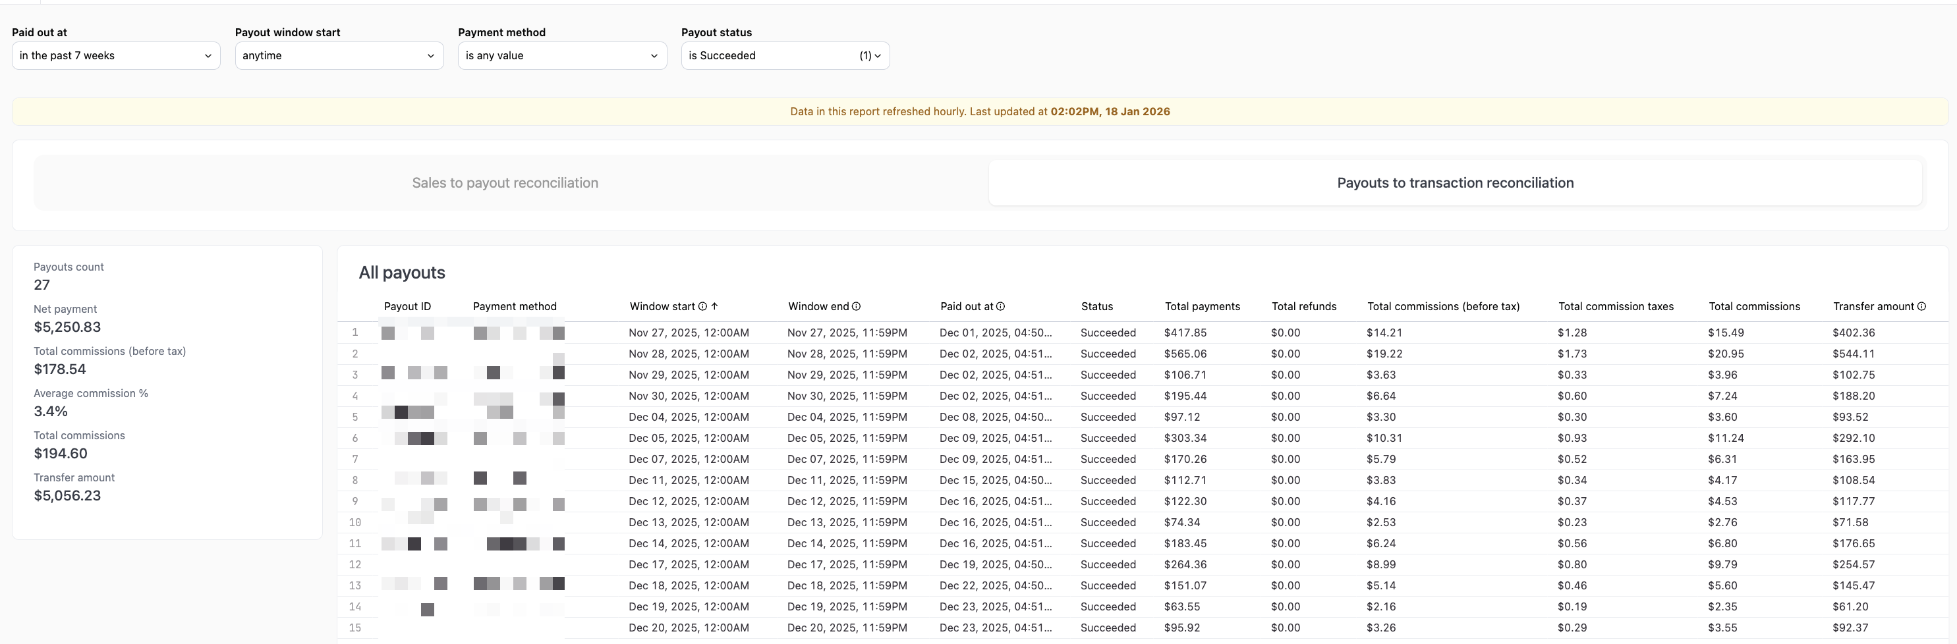This screenshot has height=644, width=1957.
Task: Open the Payment method filter chevron
Action: (x=654, y=55)
